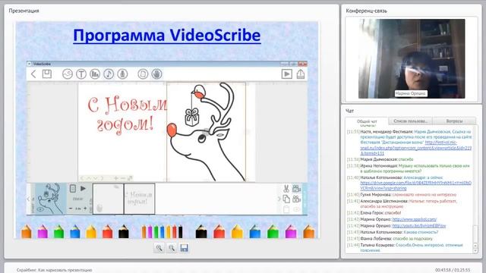Click canvas fit-to-screen icon below greeting text
The height and width of the screenshot is (273, 486).
coord(130,178)
